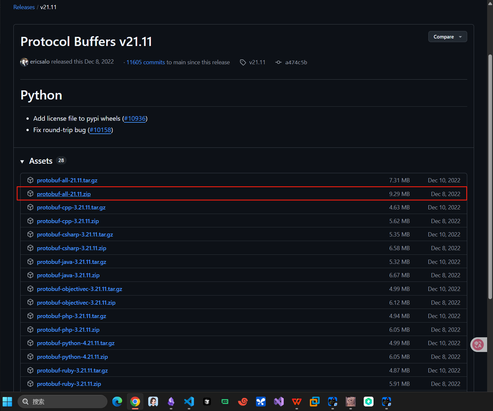Open pull request #10158 link
The width and height of the screenshot is (493, 411).
pos(100,130)
